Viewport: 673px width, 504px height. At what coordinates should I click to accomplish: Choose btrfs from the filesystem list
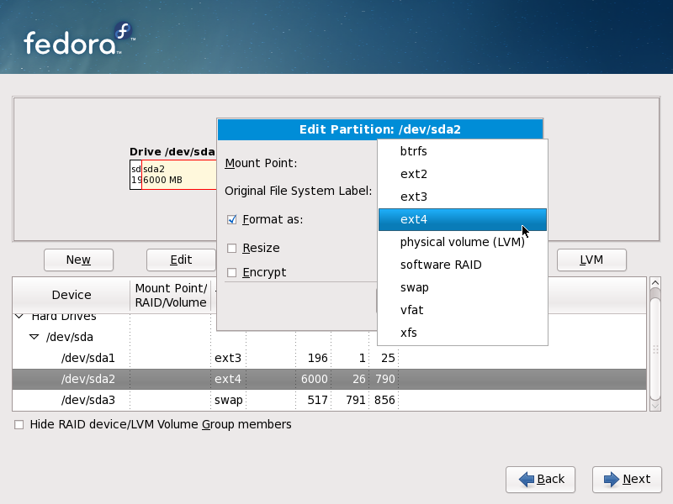pyautogui.click(x=413, y=151)
